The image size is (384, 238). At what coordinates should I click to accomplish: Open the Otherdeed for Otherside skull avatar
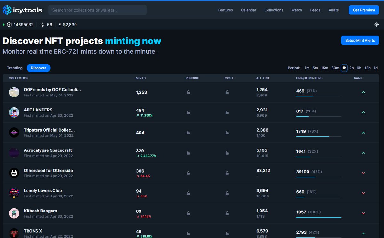tap(14, 173)
